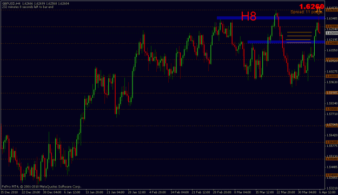The image size is (338, 195).
Task: Click the 30 Mar 04:00 label on time axis
Action: click(307, 192)
